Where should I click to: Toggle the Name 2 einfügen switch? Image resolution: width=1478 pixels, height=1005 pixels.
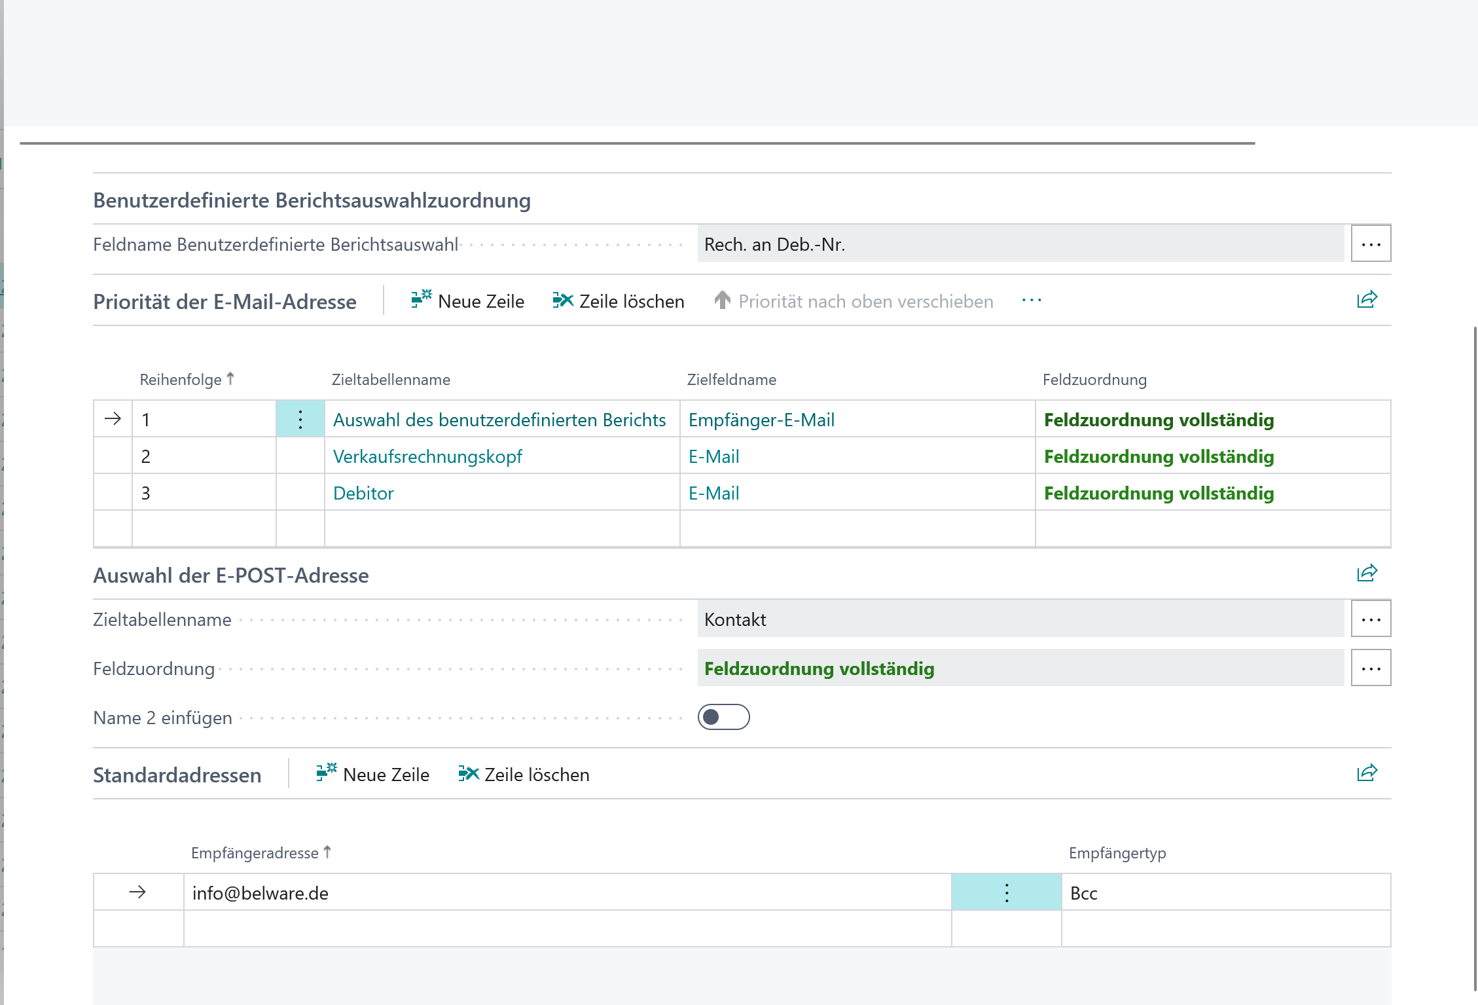[723, 717]
